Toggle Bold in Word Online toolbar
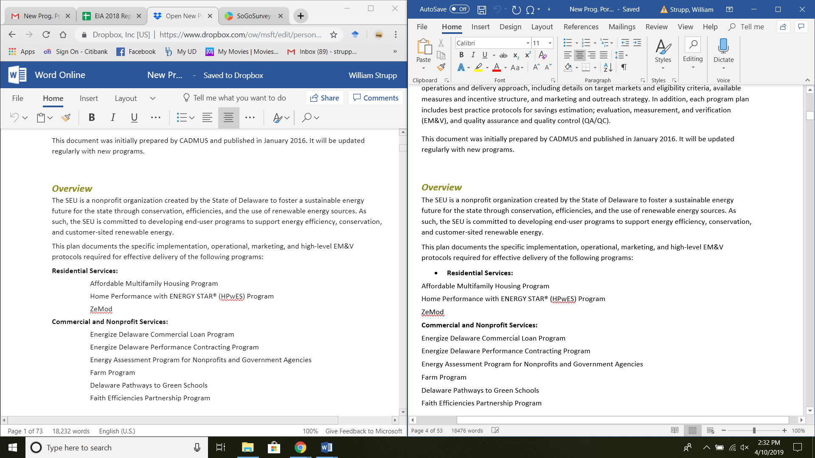815x458 pixels. point(92,117)
